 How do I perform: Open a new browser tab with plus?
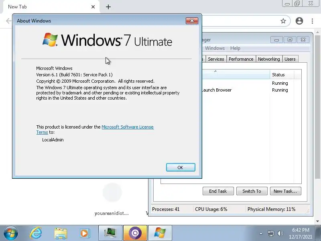pyautogui.click(x=108, y=7)
